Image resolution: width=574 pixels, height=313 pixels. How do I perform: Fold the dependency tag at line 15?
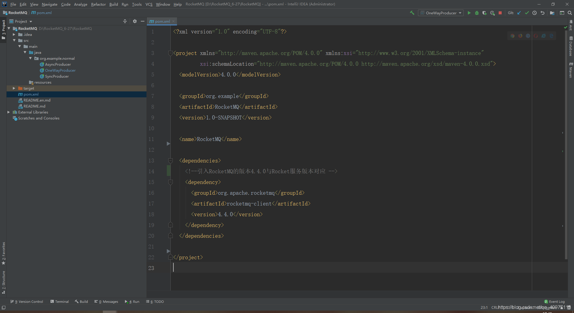point(170,182)
